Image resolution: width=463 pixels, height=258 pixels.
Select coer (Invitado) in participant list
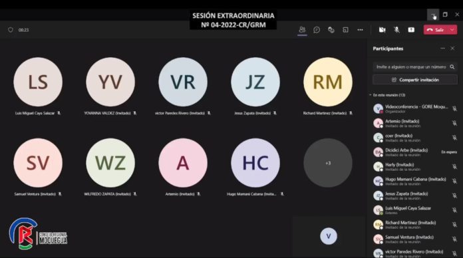(414, 138)
